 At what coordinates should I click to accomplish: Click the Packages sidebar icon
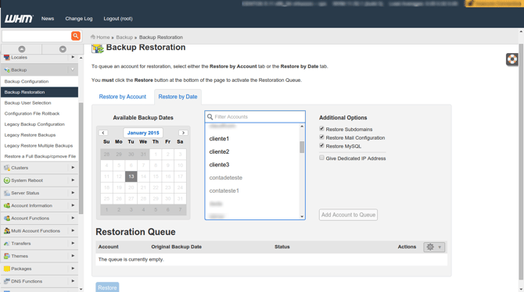coord(7,269)
